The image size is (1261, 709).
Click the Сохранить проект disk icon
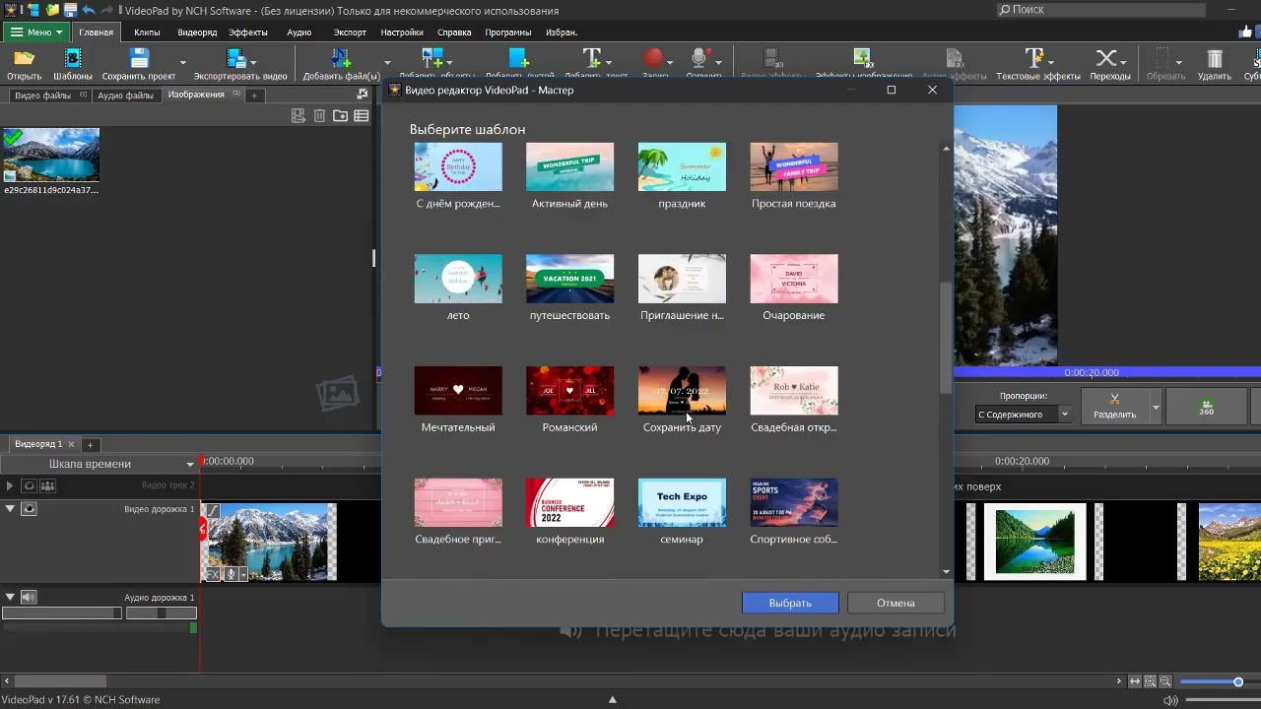139,60
